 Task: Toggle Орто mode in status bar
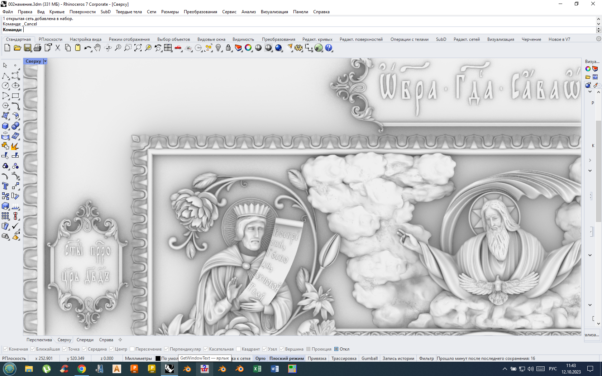[261, 358]
